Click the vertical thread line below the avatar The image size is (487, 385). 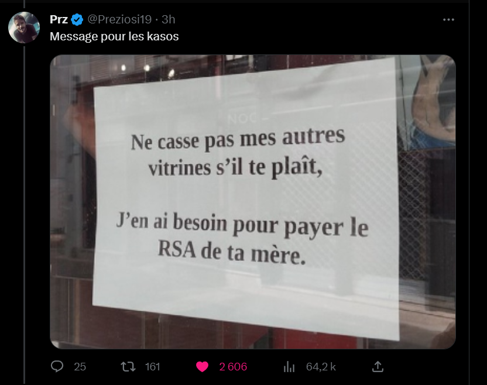(24, 214)
